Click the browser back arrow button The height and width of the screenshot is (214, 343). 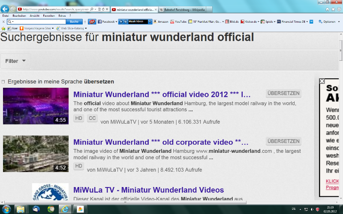5,9
